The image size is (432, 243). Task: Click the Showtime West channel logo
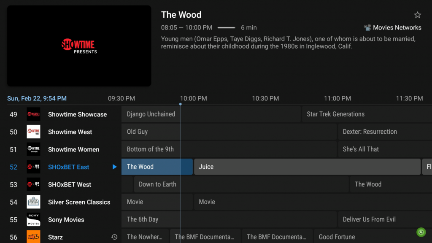point(33,132)
